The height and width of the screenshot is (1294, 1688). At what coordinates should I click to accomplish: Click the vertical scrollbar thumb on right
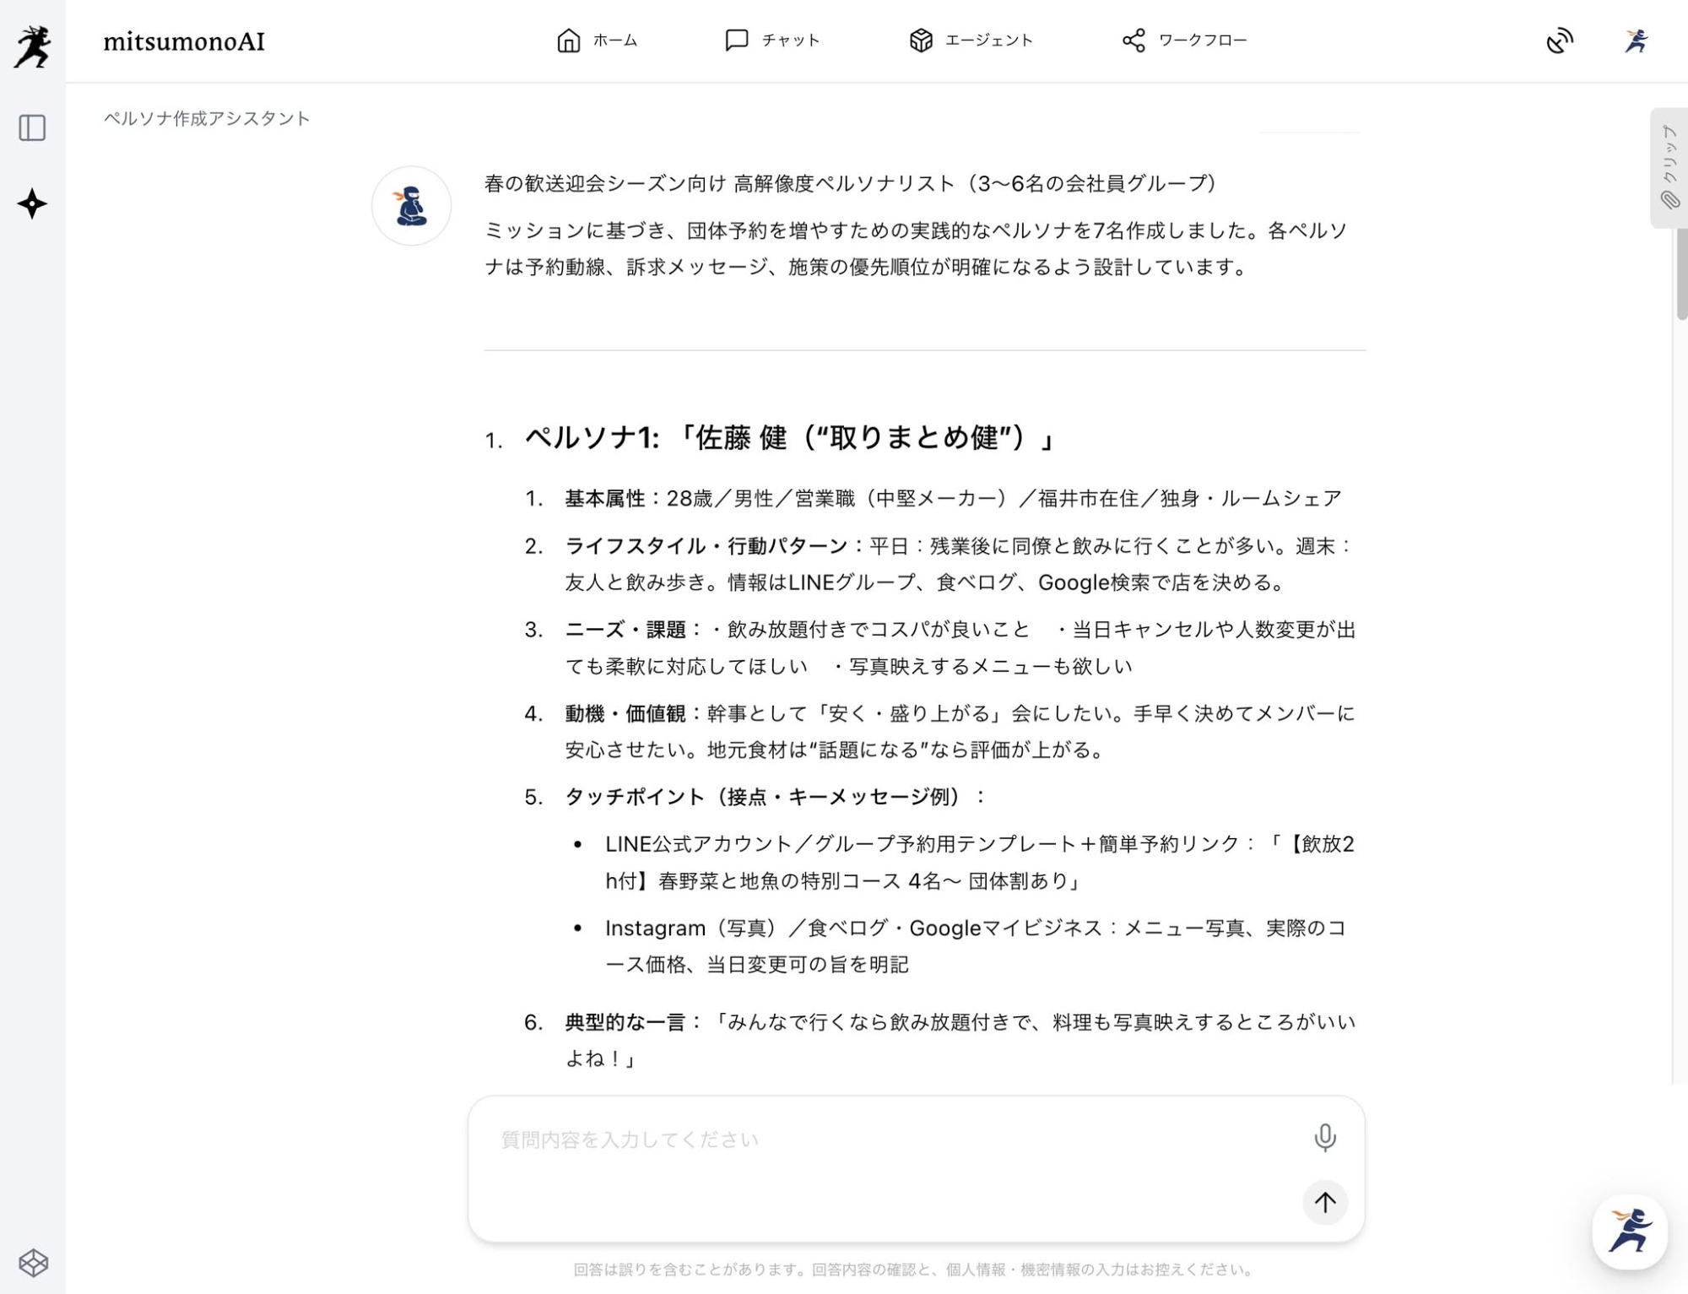(1681, 274)
